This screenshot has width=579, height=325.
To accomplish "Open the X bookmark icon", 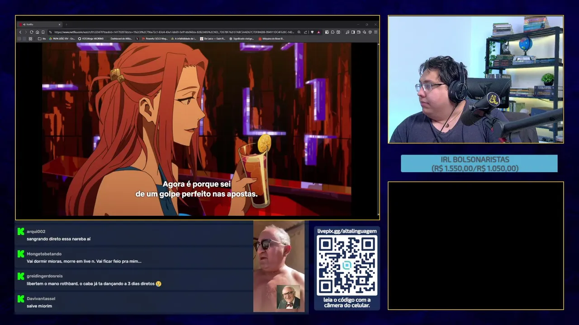I will (137, 38).
